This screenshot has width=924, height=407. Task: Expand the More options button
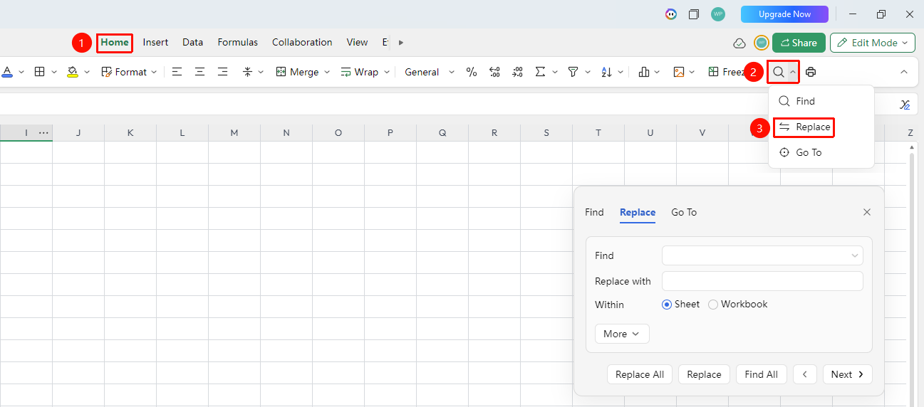pyautogui.click(x=622, y=334)
